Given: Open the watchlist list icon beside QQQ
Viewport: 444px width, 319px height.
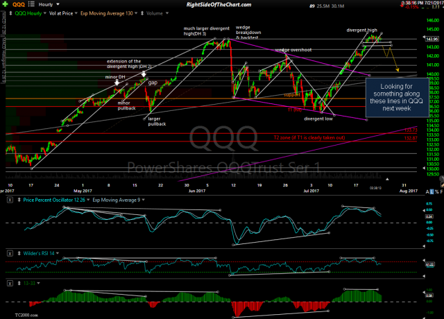Looking at the screenshot, I should 31,4.
